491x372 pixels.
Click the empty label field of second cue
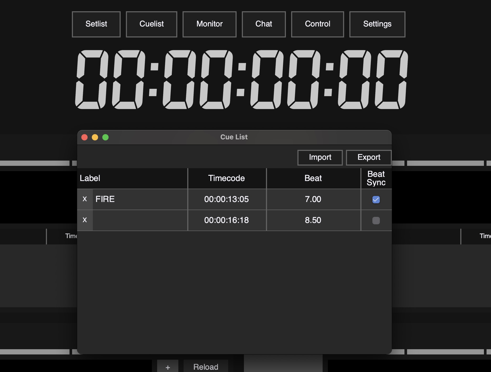click(140, 220)
